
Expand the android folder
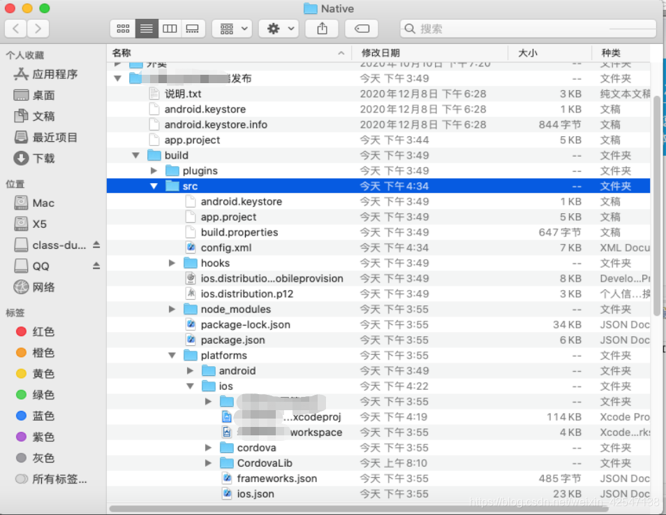pyautogui.click(x=191, y=370)
